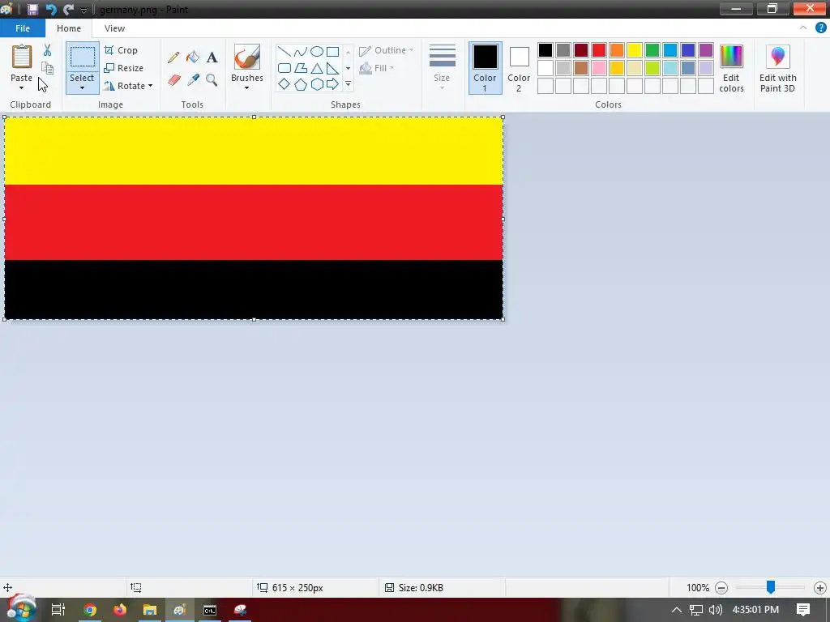Image resolution: width=830 pixels, height=622 pixels.
Task: Click Save icon in quick access toolbar
Action: 32,10
